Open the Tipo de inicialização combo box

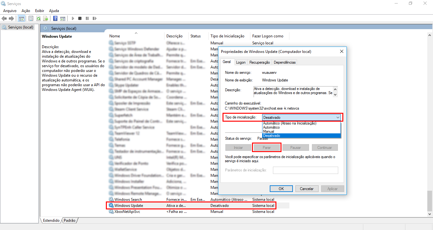point(301,117)
